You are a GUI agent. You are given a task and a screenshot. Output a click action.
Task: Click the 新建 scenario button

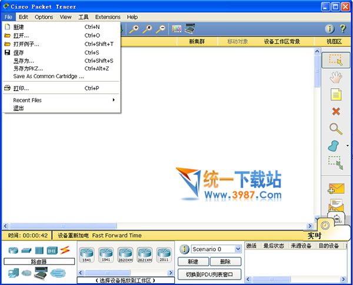193,261
